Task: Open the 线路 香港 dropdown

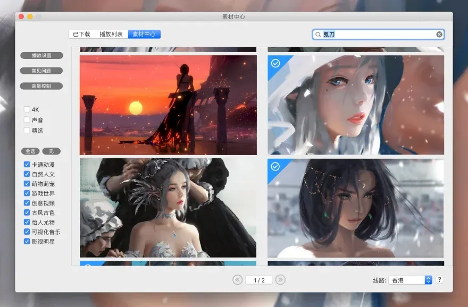Action: [x=410, y=280]
